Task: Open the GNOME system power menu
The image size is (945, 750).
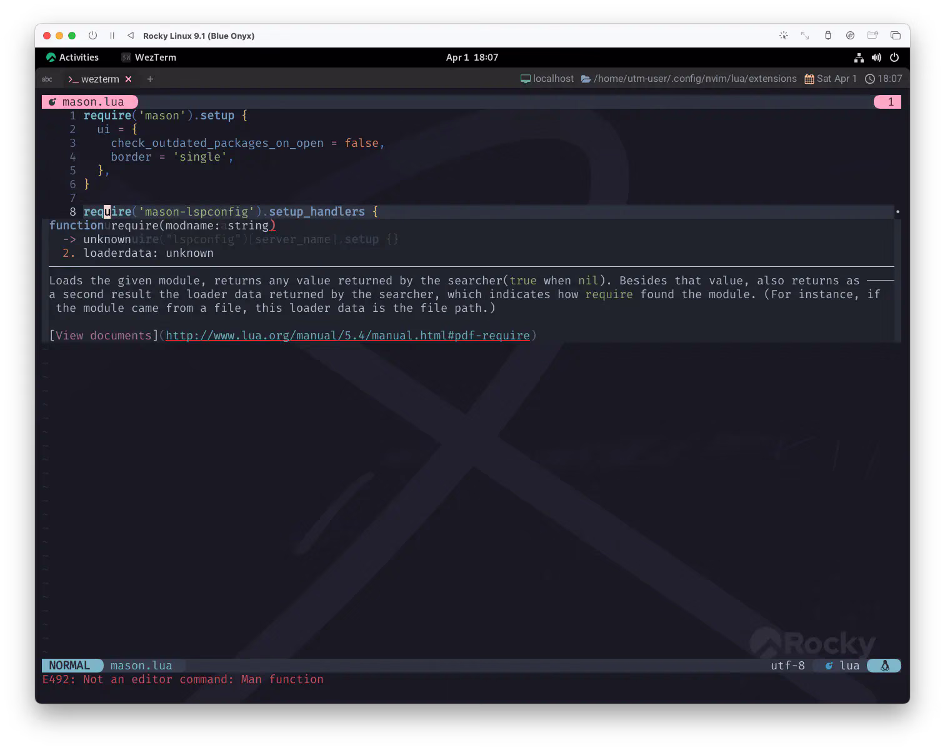Action: (894, 57)
